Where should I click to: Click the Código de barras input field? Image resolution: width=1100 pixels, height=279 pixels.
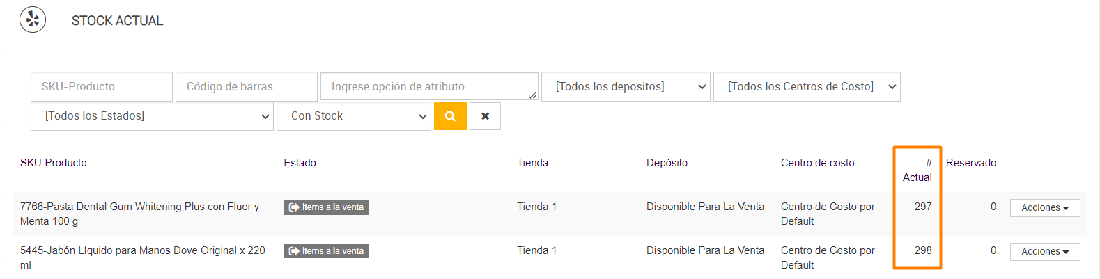coord(246,87)
